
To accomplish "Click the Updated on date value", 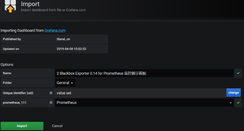I will pos(71,49).
